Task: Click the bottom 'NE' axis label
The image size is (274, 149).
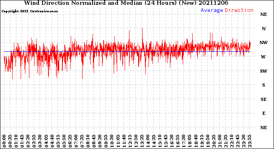Action: click(264, 128)
